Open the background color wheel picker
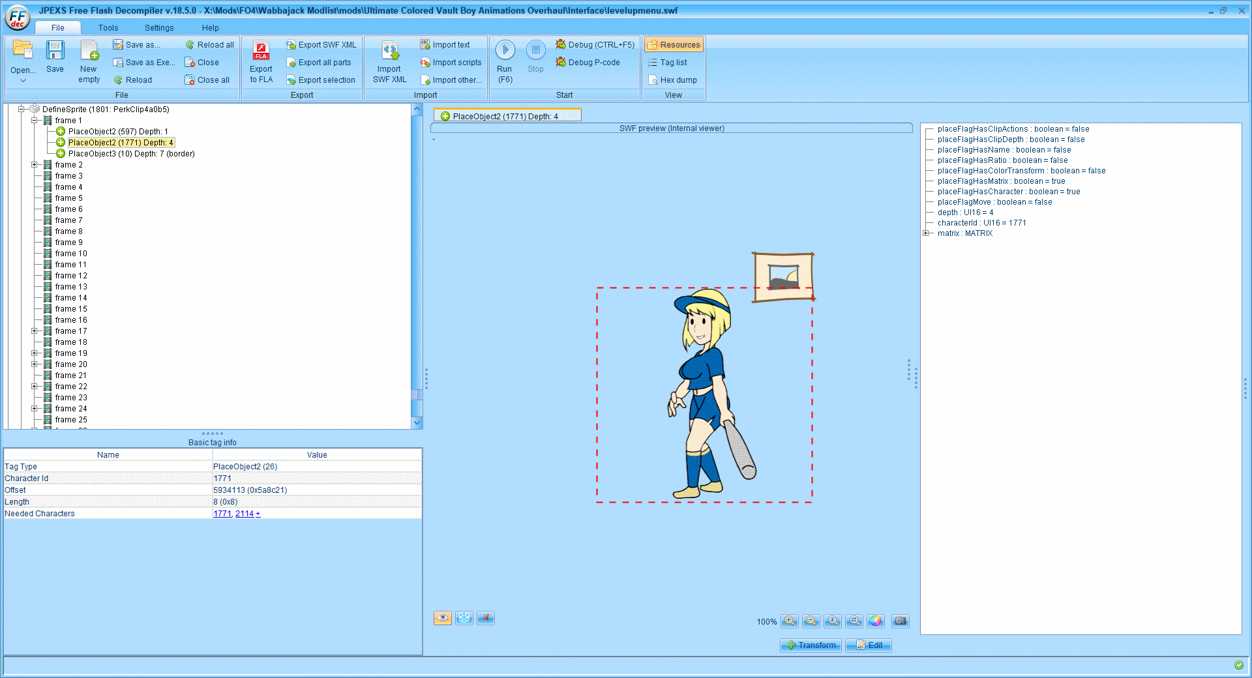Viewport: 1252px width, 678px height. 876,621
